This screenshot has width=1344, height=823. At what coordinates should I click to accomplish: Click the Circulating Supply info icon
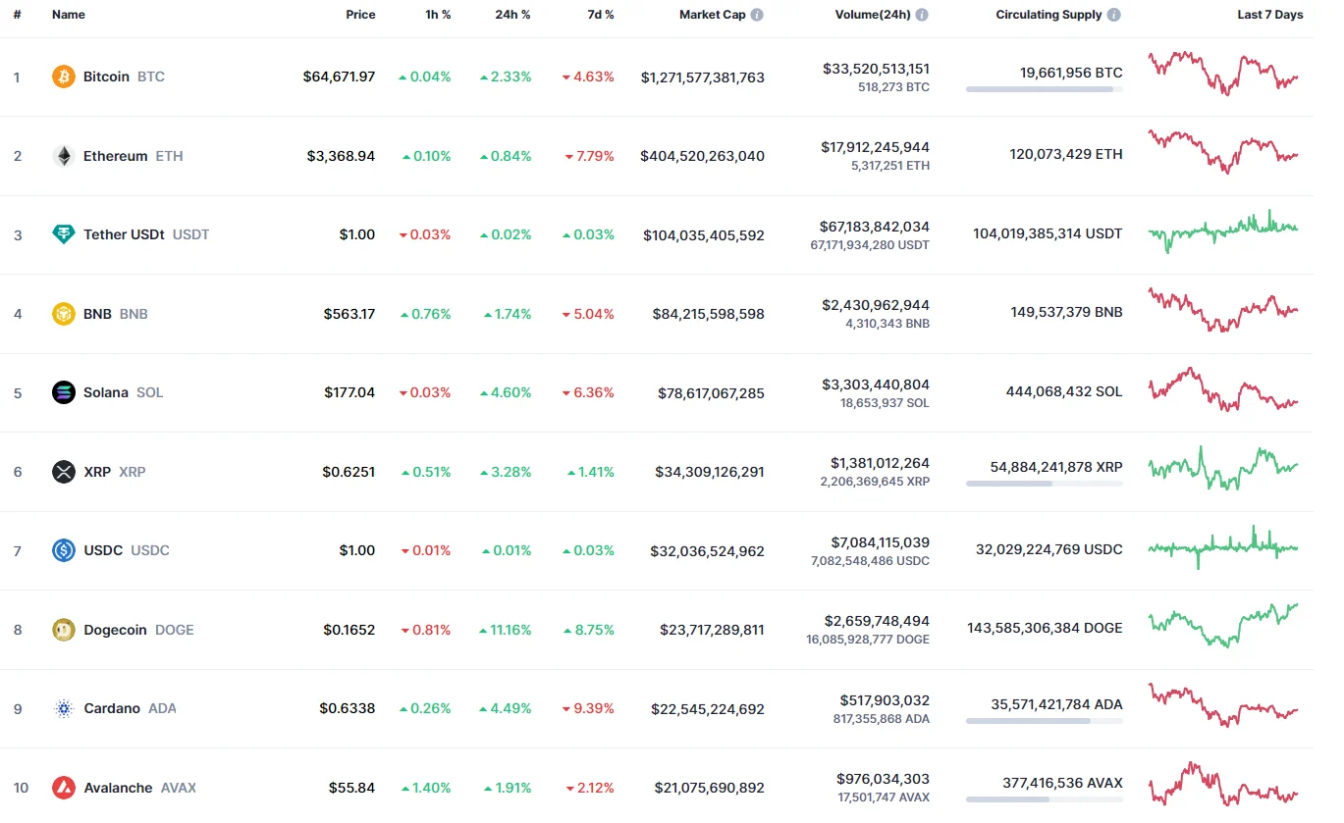[1113, 16]
